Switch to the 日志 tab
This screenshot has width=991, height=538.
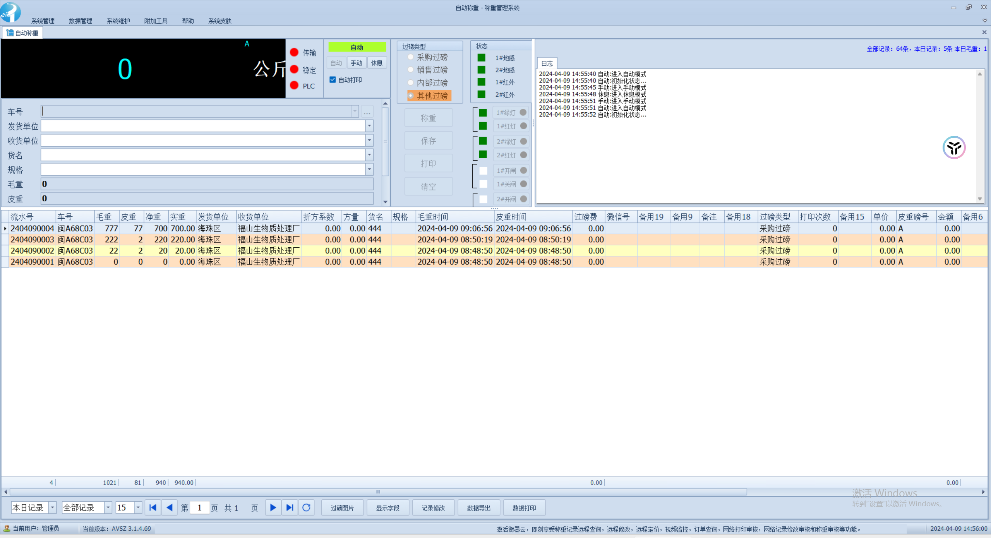(x=547, y=63)
